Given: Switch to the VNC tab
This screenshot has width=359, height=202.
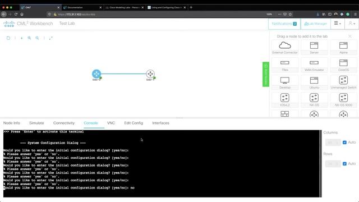Looking at the screenshot, I should coord(111,123).
